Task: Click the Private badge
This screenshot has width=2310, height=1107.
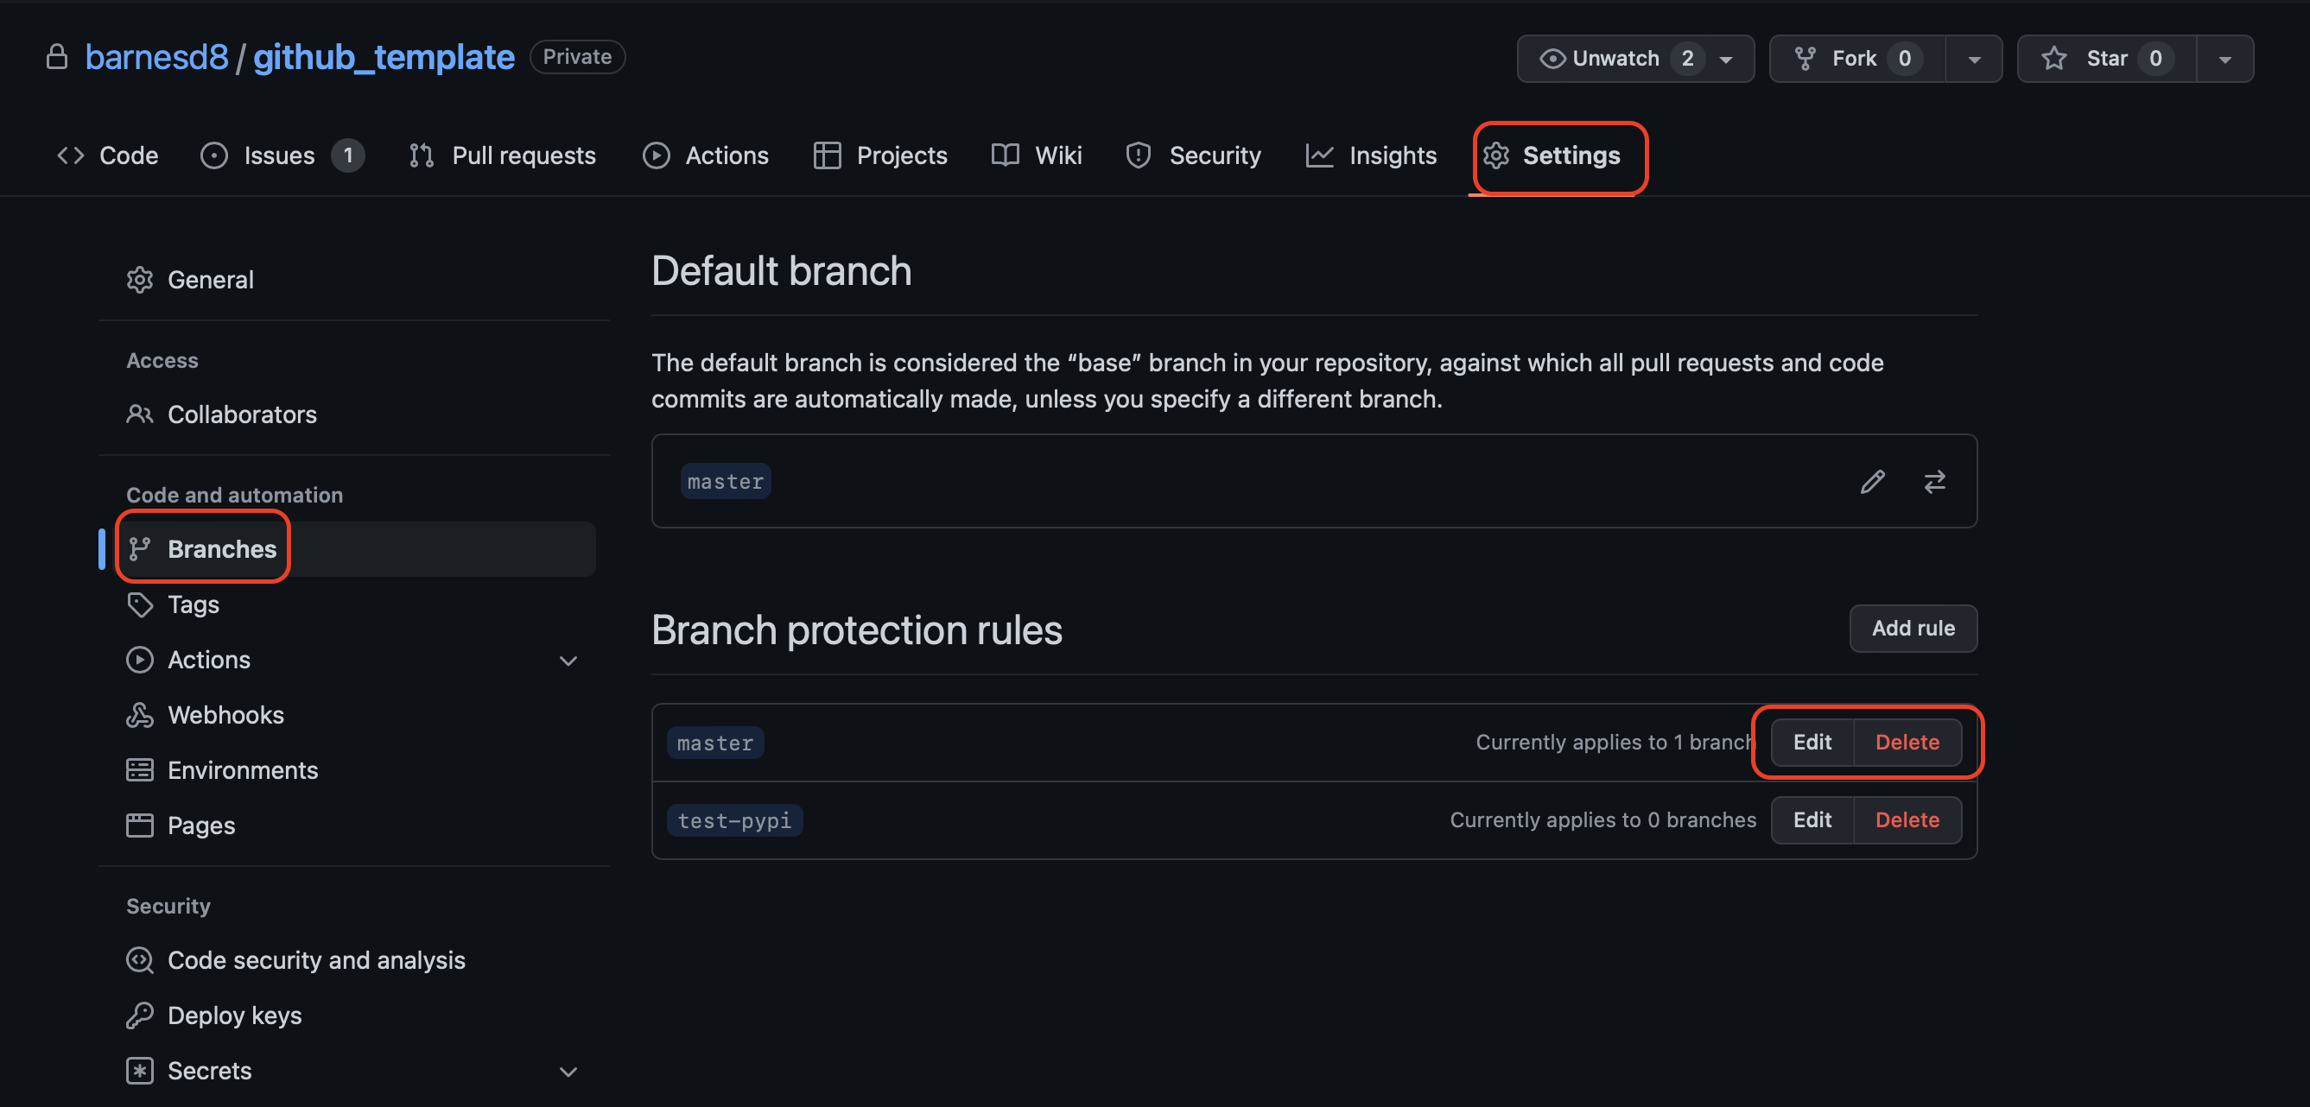Action: (577, 56)
